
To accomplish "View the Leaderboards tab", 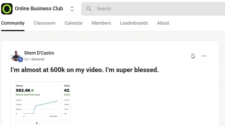I will click(x=134, y=23).
